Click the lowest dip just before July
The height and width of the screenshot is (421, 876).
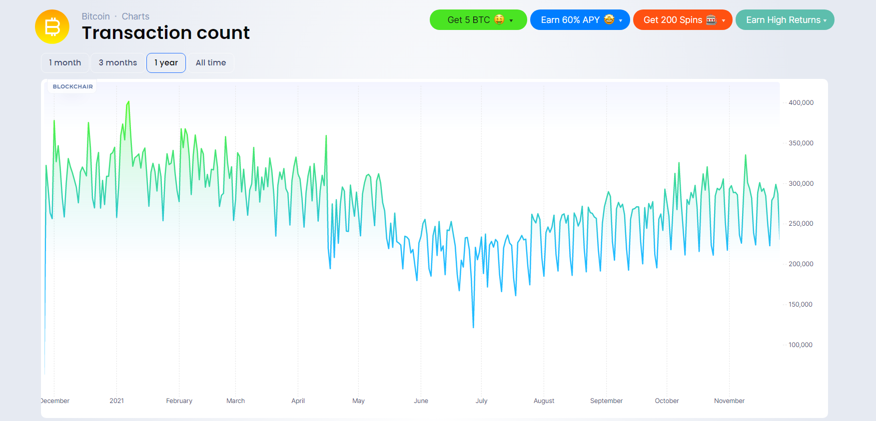click(x=473, y=327)
